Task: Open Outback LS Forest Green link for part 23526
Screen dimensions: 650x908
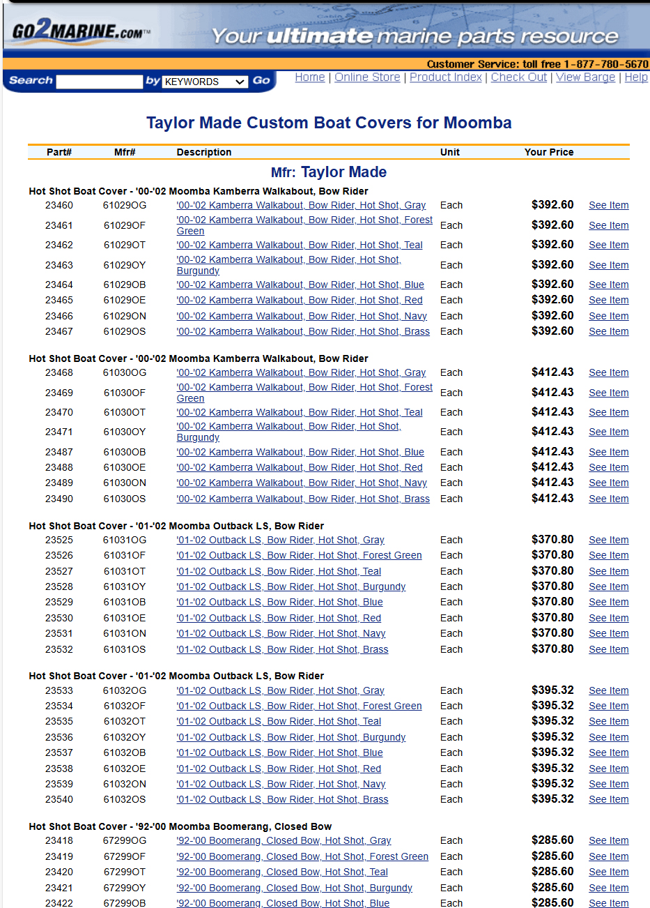Action: pyautogui.click(x=299, y=555)
